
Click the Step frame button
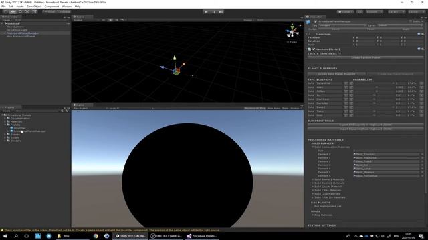(221, 12)
